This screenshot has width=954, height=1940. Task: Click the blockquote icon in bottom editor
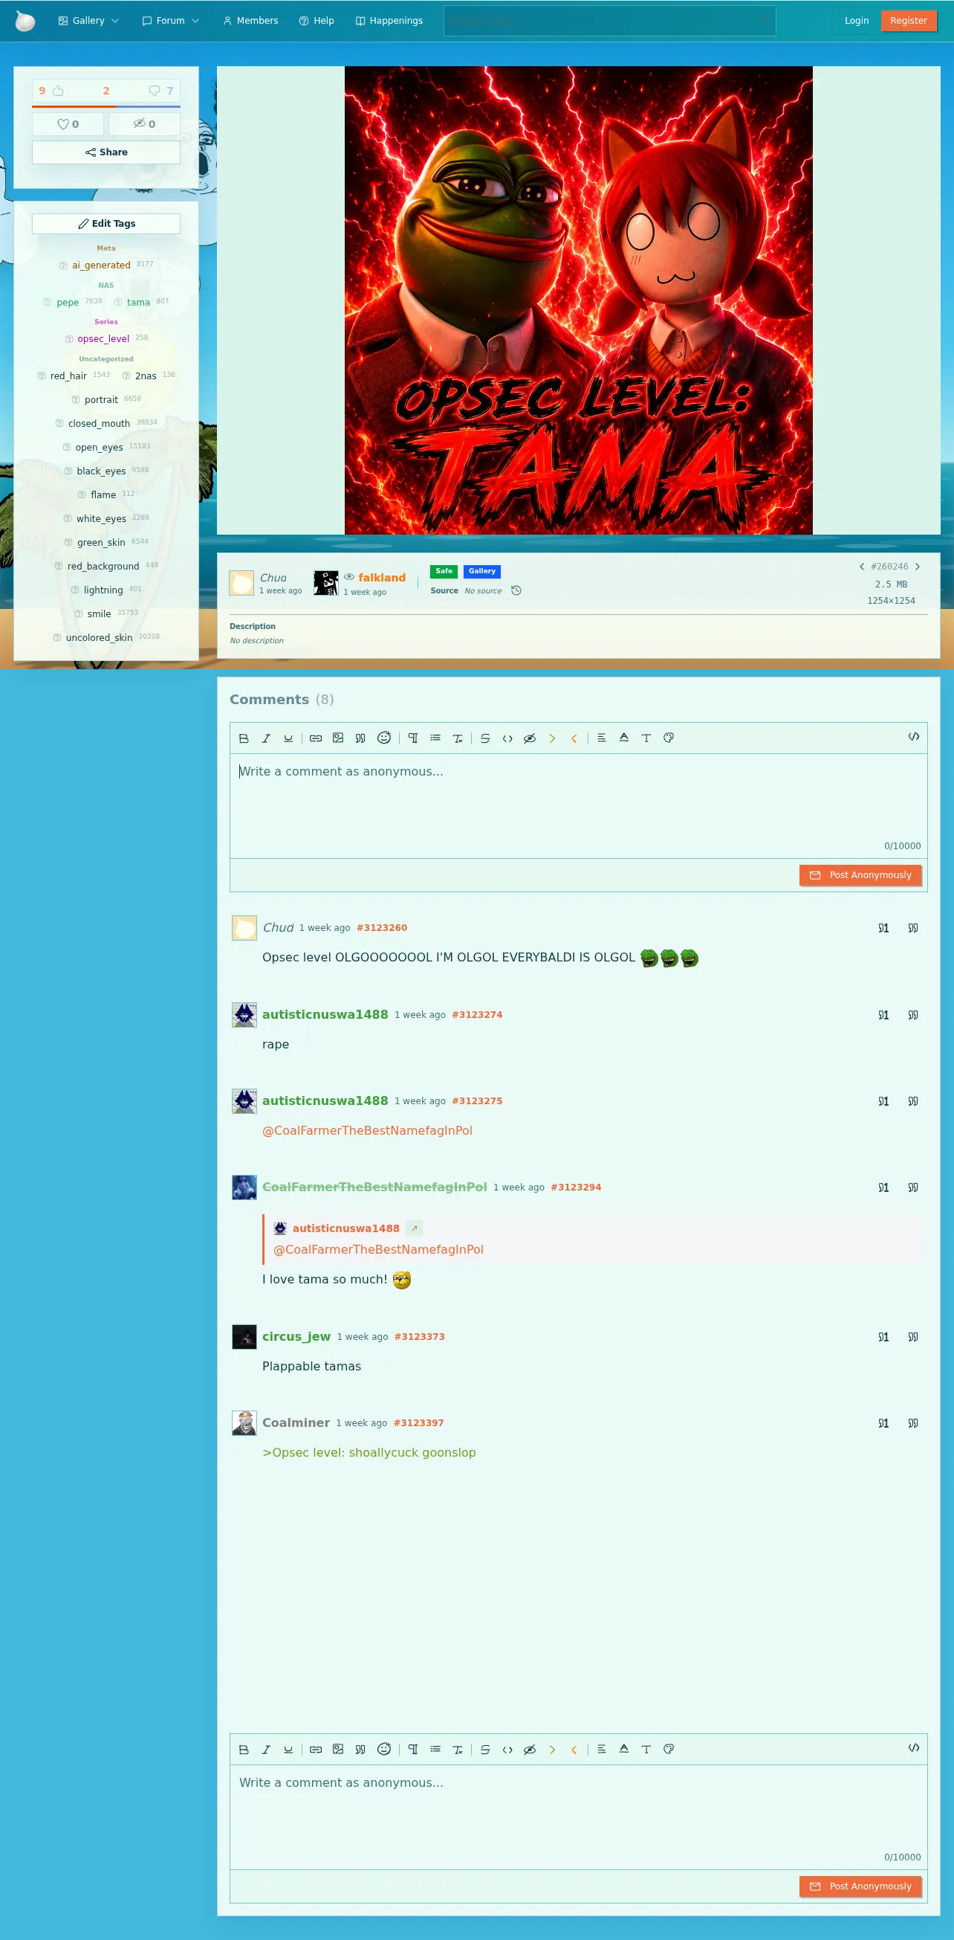pos(360,1750)
